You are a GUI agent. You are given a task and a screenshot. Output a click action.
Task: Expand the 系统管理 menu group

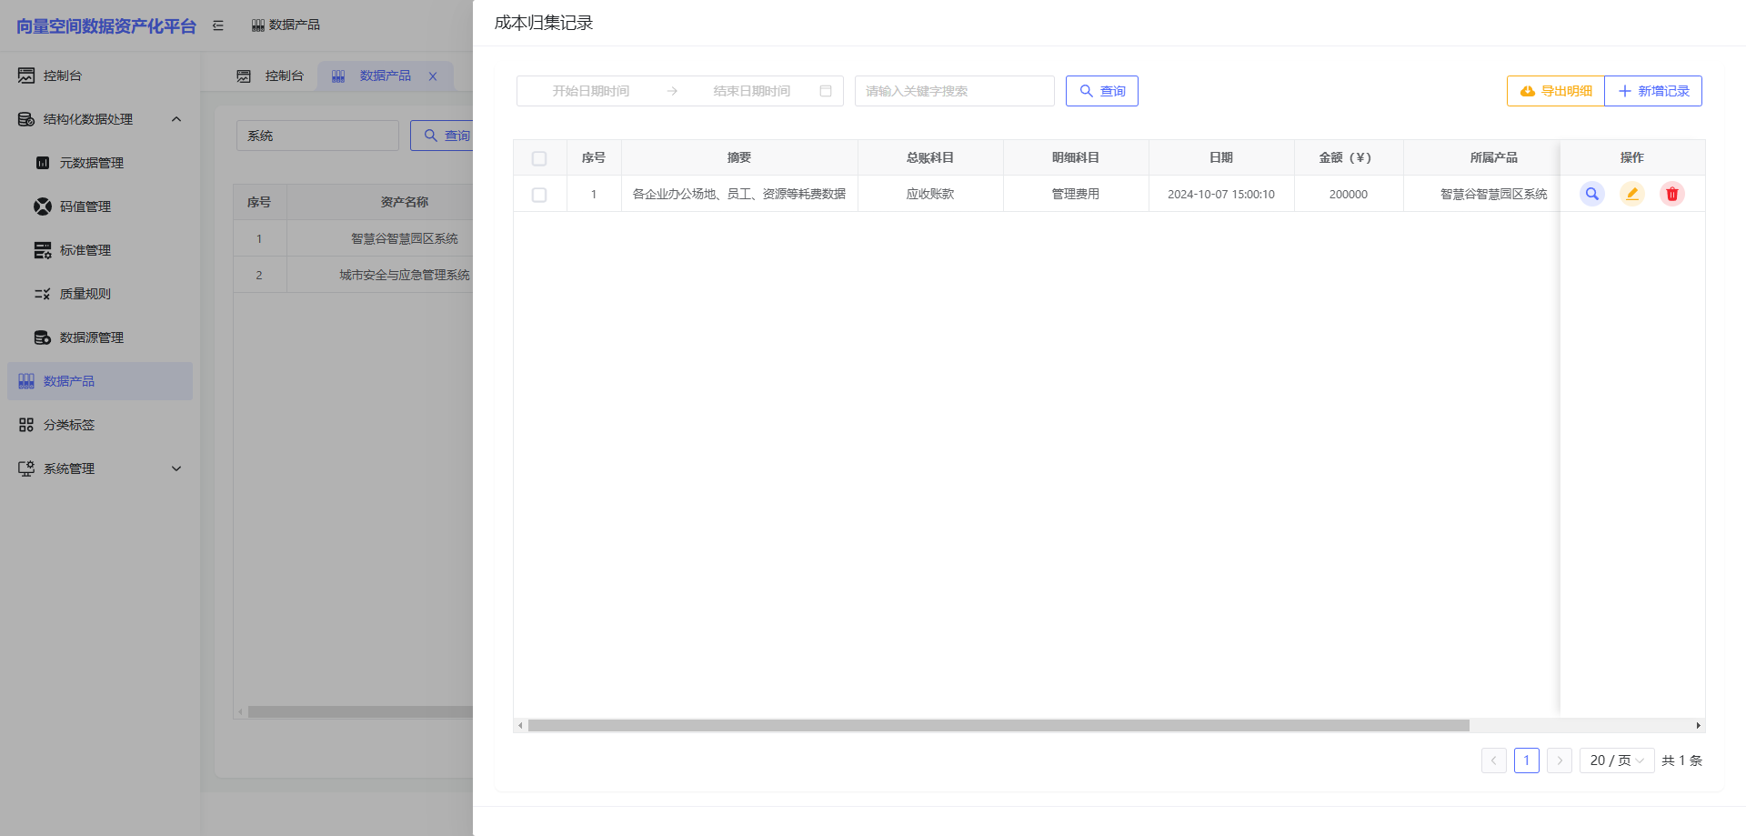click(x=176, y=468)
